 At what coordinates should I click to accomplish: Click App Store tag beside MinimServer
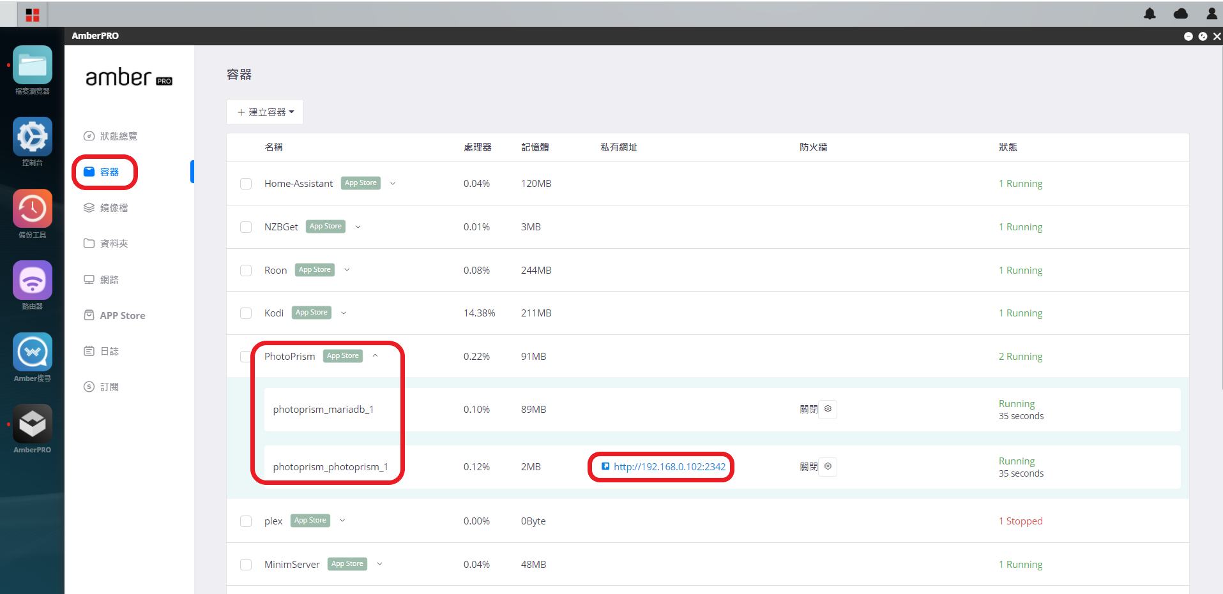347,564
